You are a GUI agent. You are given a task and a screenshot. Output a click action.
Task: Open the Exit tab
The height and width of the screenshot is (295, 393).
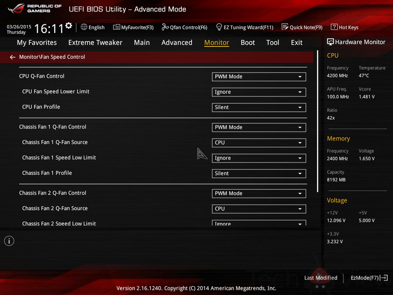coord(297,43)
